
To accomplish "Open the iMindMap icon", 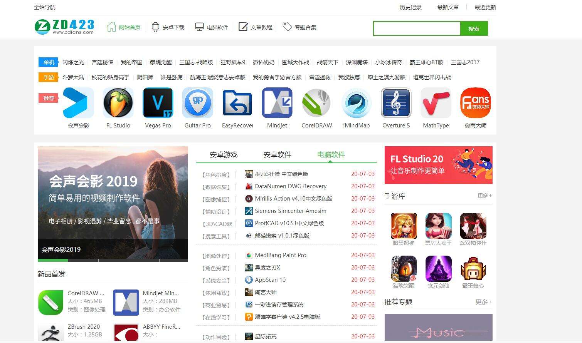I will tap(357, 103).
